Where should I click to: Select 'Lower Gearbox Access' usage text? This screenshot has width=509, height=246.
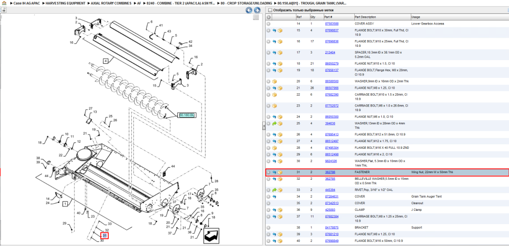(428, 24)
